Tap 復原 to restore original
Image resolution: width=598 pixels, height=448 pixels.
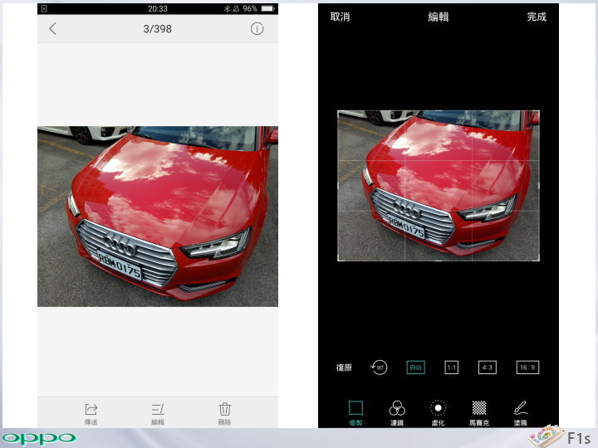coord(344,368)
